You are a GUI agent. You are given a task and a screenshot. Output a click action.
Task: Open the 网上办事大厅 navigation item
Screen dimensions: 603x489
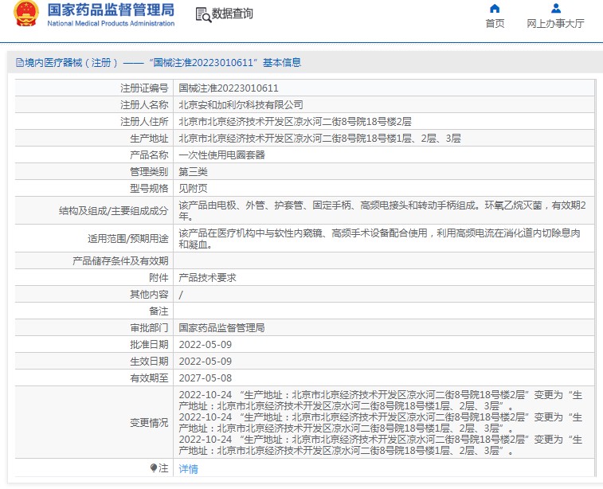[556, 24]
